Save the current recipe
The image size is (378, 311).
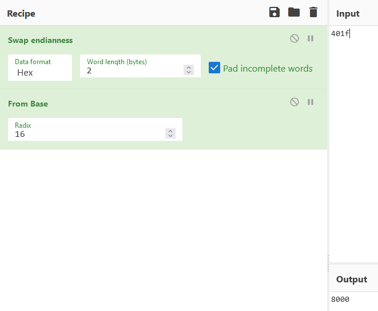[x=274, y=13]
